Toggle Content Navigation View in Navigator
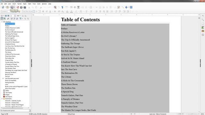This screenshot has height=115, width=205. pyautogui.click(x=2, y=19)
